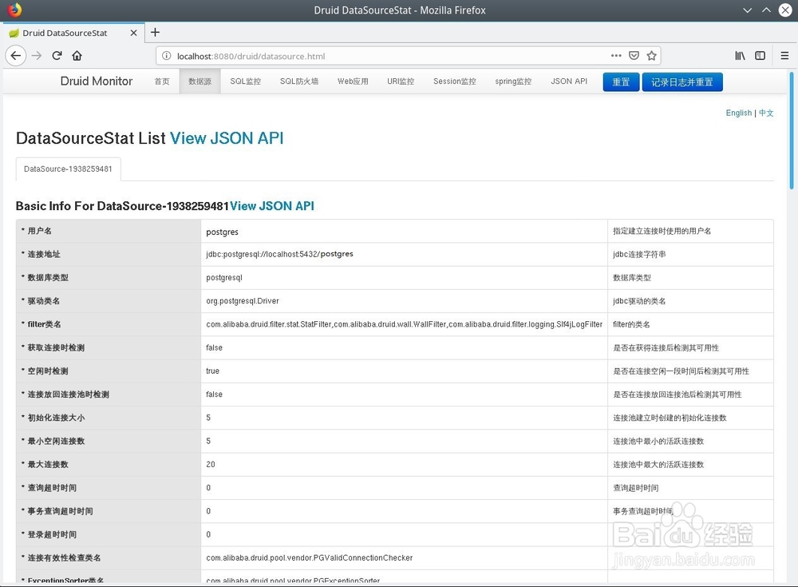The image size is (798, 587).
Task: Click the 最大连接数 value 20
Action: pos(211,464)
